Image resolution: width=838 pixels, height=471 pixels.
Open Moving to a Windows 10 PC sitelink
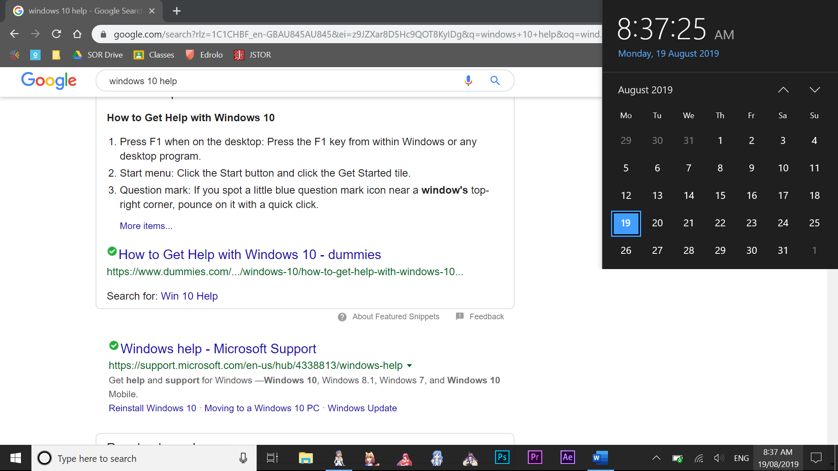(x=262, y=408)
